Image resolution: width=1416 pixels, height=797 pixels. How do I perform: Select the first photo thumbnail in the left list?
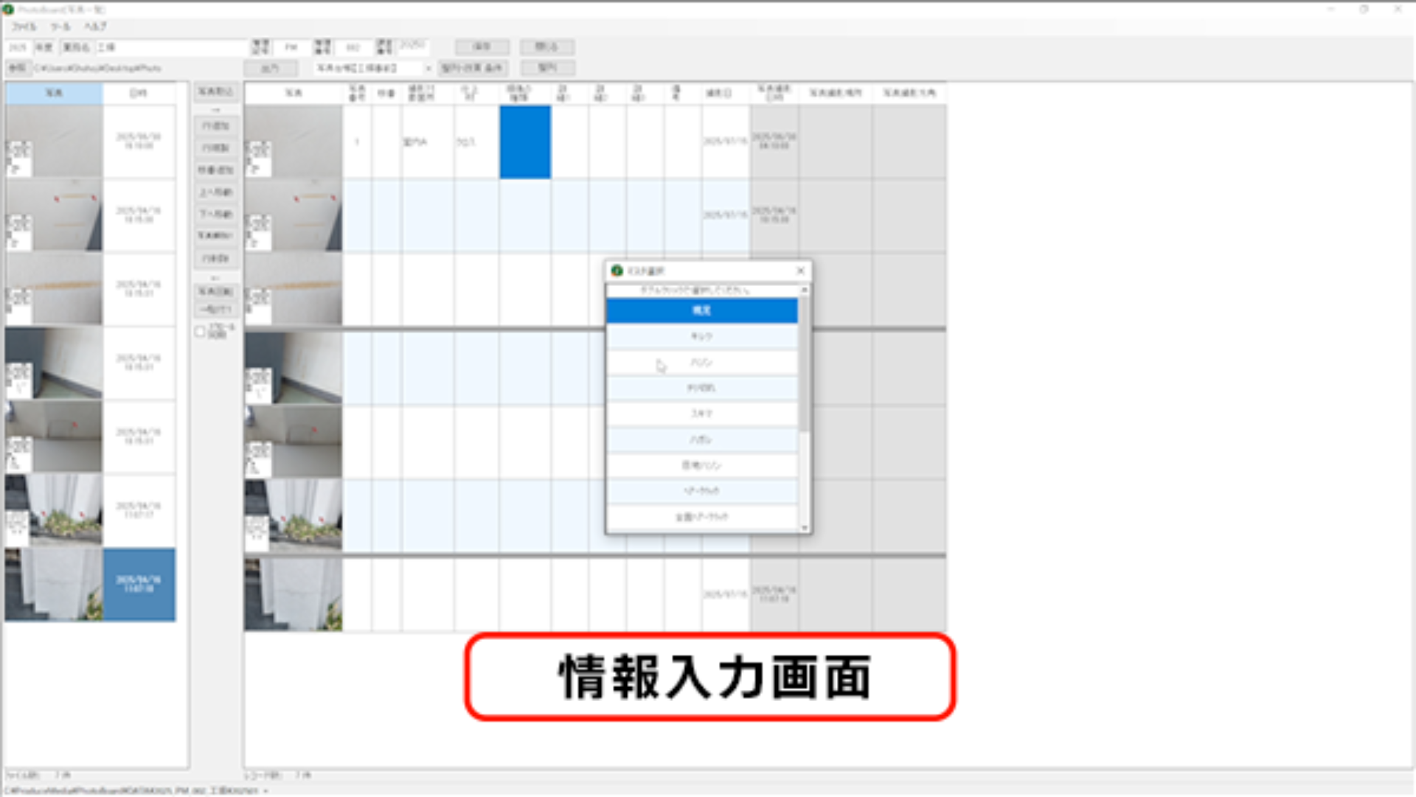(x=54, y=141)
